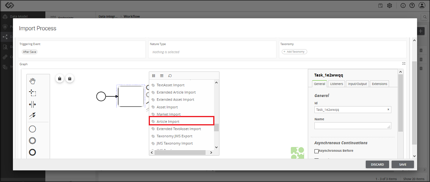This screenshot has height=182, width=430.
Task: Pick the End Event bold circle
Action: [x=32, y=152]
